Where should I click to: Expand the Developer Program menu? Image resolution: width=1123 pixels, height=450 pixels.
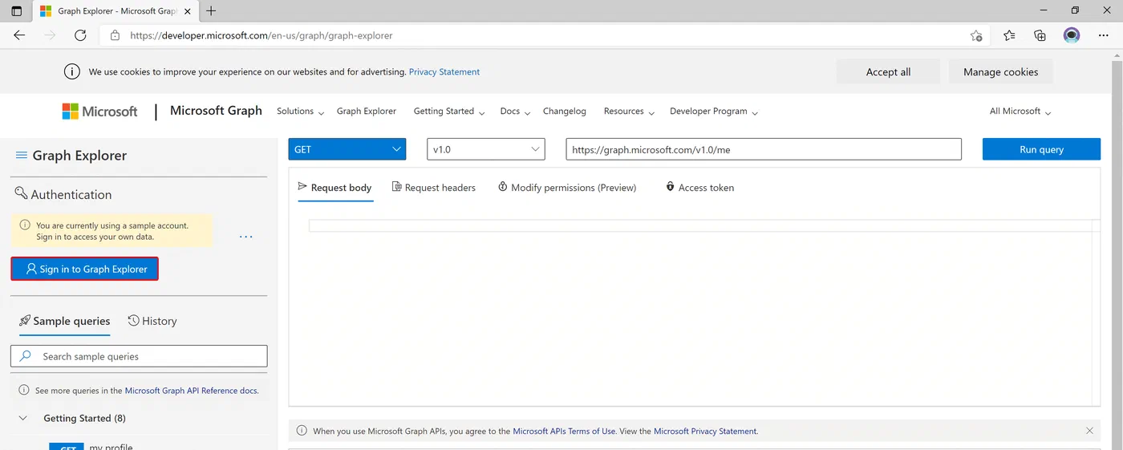coord(714,111)
